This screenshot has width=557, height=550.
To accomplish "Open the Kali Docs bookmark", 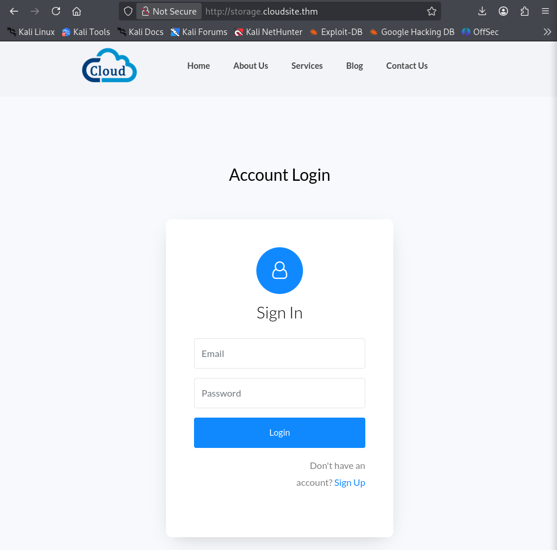I will 140,32.
